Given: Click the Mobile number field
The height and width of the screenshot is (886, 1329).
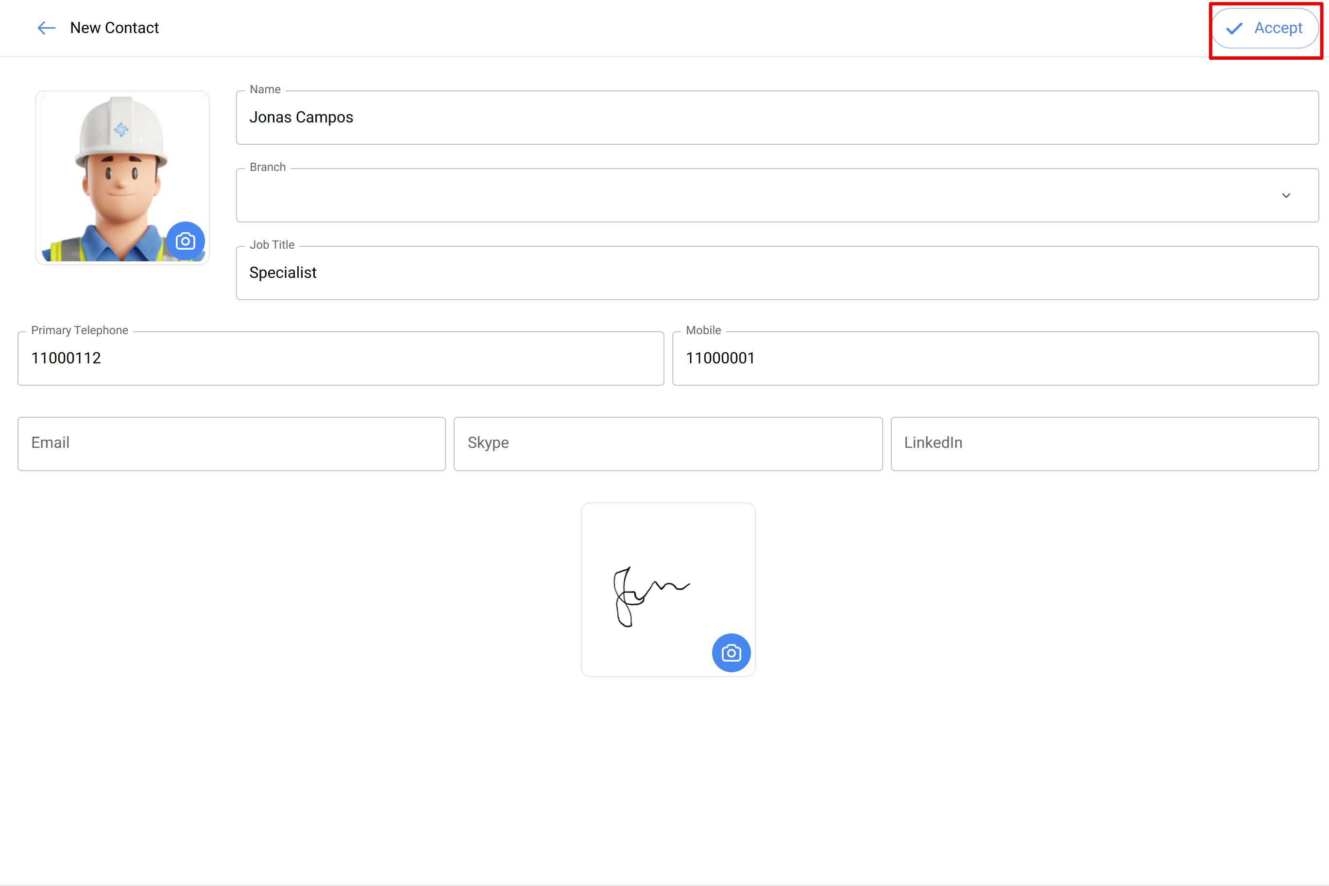Looking at the screenshot, I should click(x=995, y=358).
